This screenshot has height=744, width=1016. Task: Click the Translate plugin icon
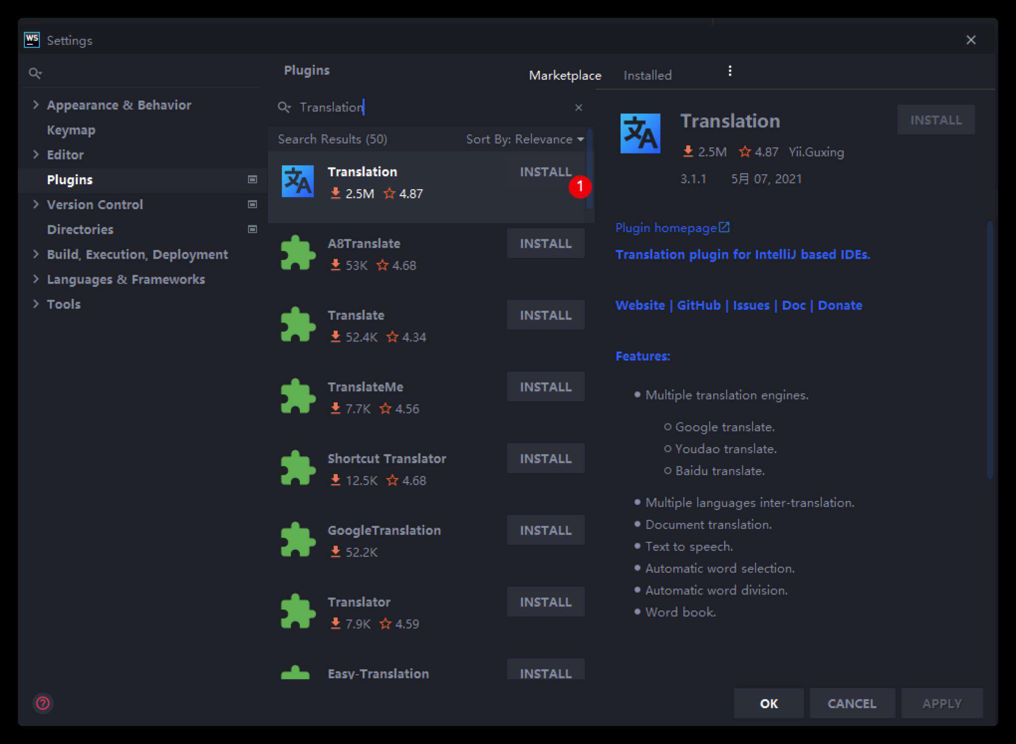(298, 325)
